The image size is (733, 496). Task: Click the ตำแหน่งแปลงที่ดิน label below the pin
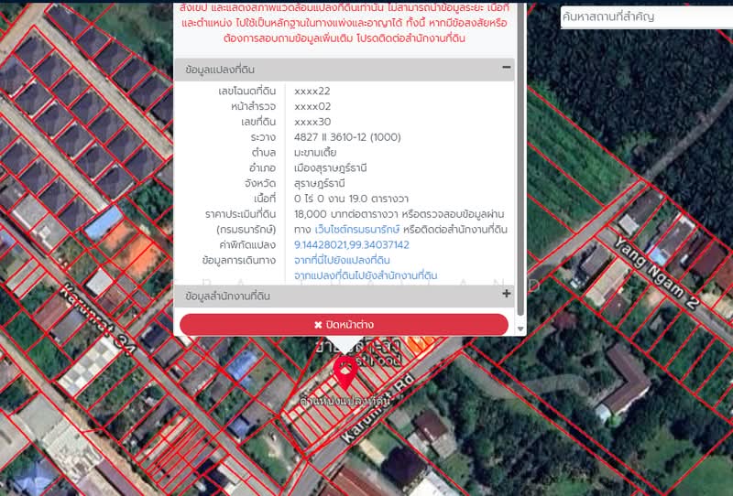point(345,401)
